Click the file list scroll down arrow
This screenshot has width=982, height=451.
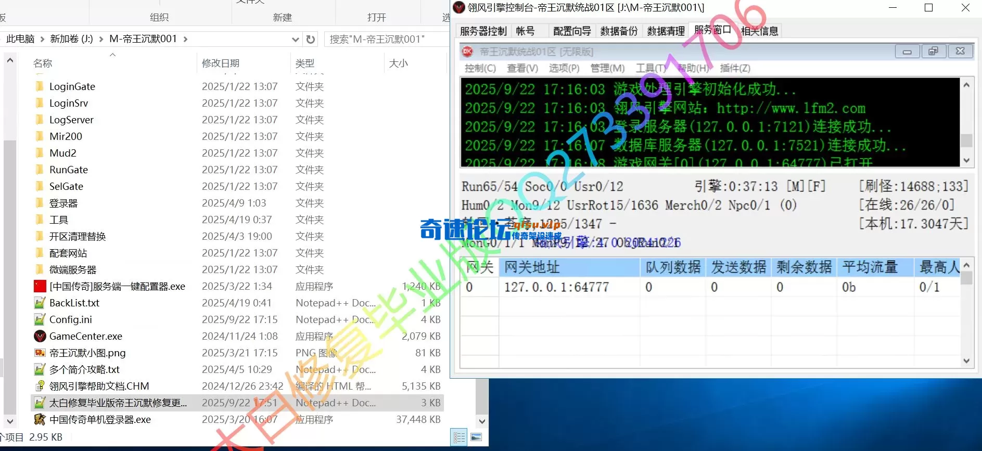click(10, 421)
